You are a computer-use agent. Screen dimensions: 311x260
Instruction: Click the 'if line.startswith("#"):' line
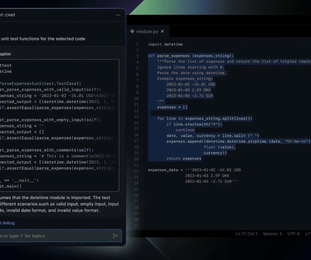[195, 124]
